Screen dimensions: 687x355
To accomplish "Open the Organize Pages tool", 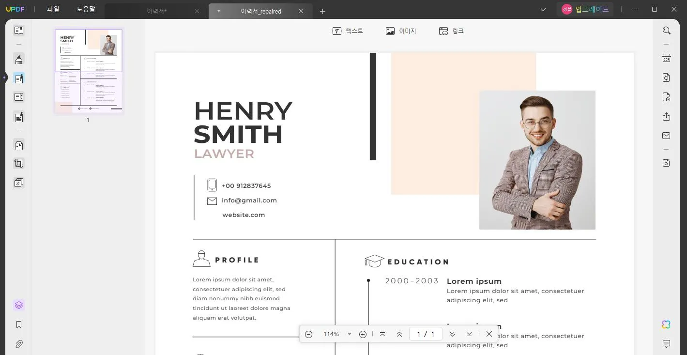I will [x=19, y=145].
